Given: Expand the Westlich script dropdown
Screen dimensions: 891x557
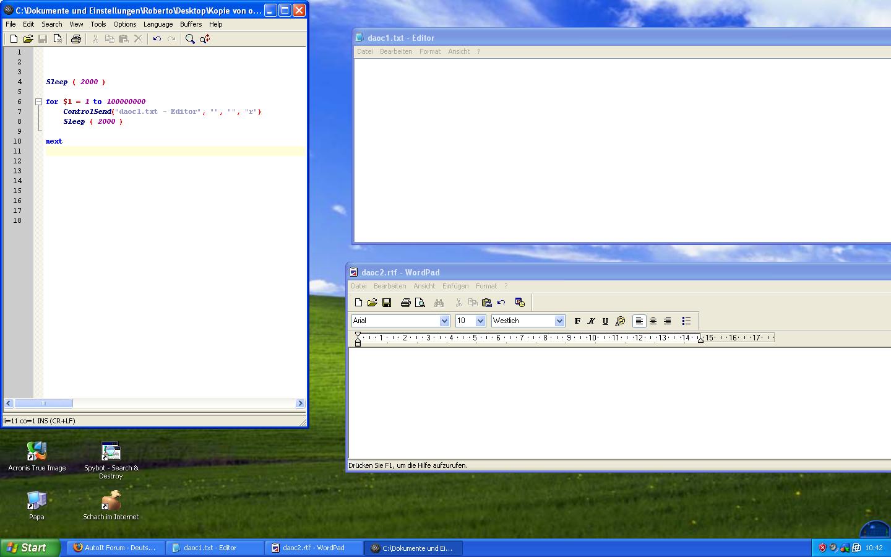Looking at the screenshot, I should 559,321.
